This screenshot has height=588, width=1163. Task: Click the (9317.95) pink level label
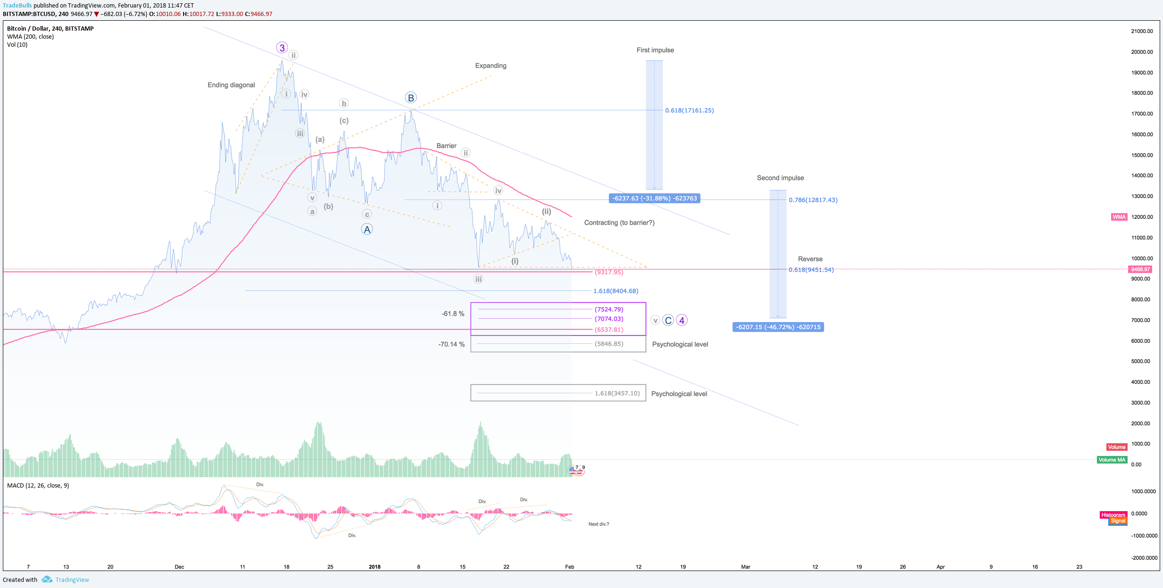(609, 272)
